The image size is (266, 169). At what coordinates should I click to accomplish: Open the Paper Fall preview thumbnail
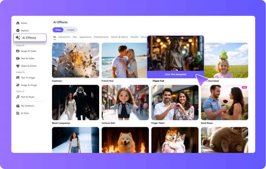click(x=176, y=53)
